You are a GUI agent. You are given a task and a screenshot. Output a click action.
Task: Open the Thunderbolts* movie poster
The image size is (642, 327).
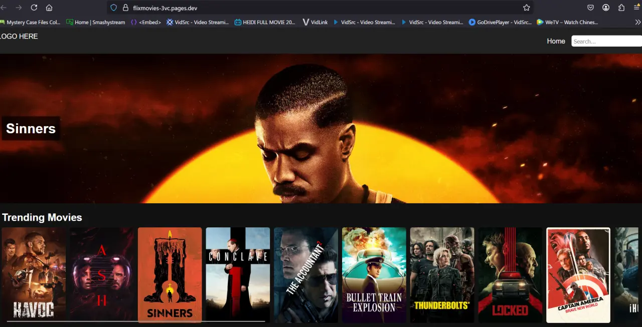coord(442,275)
